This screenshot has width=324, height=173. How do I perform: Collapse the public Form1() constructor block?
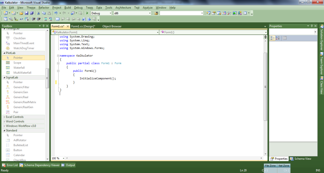[58, 71]
